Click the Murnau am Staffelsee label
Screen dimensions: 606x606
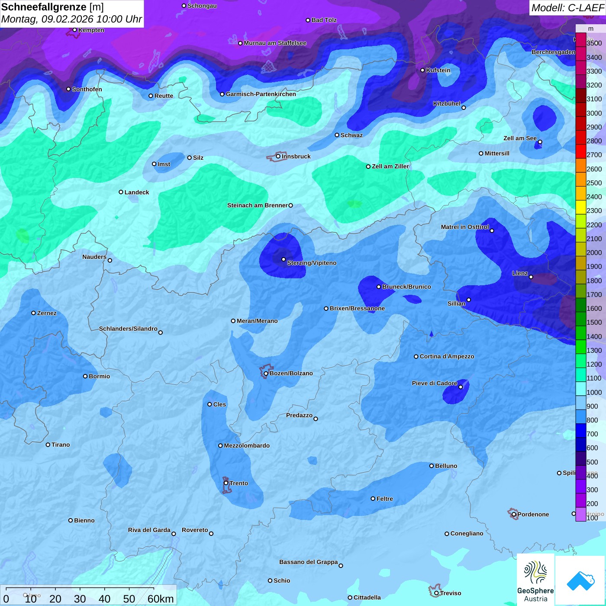click(275, 43)
